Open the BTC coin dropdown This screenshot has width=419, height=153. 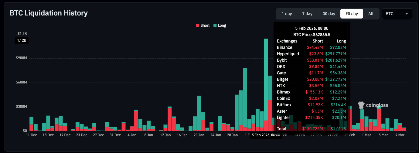(397, 14)
